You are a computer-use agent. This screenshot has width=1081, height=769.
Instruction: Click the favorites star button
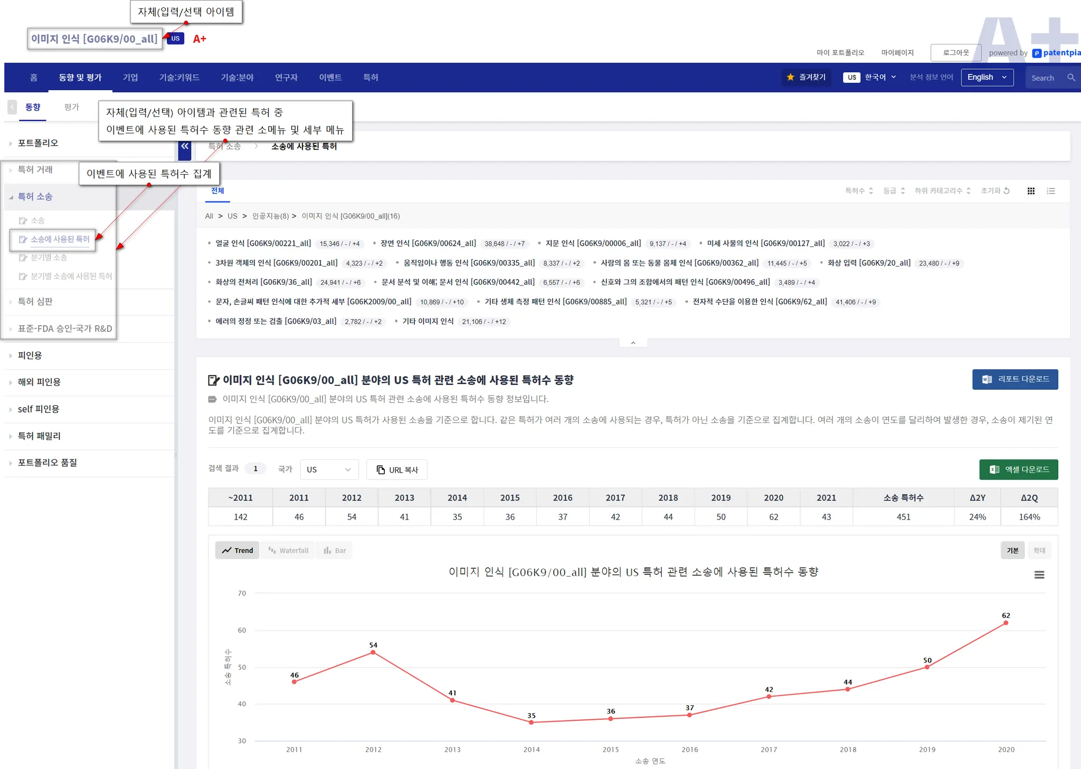805,77
